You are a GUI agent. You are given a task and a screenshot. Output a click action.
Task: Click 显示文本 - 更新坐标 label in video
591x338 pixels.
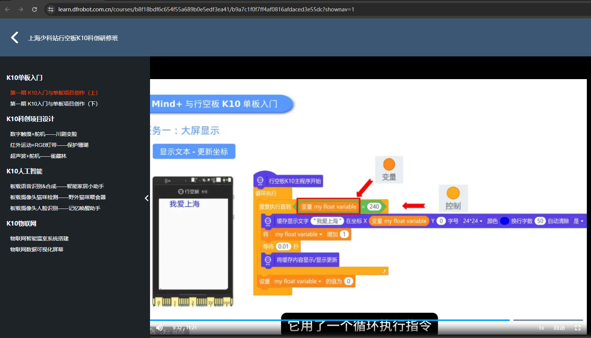coord(194,151)
